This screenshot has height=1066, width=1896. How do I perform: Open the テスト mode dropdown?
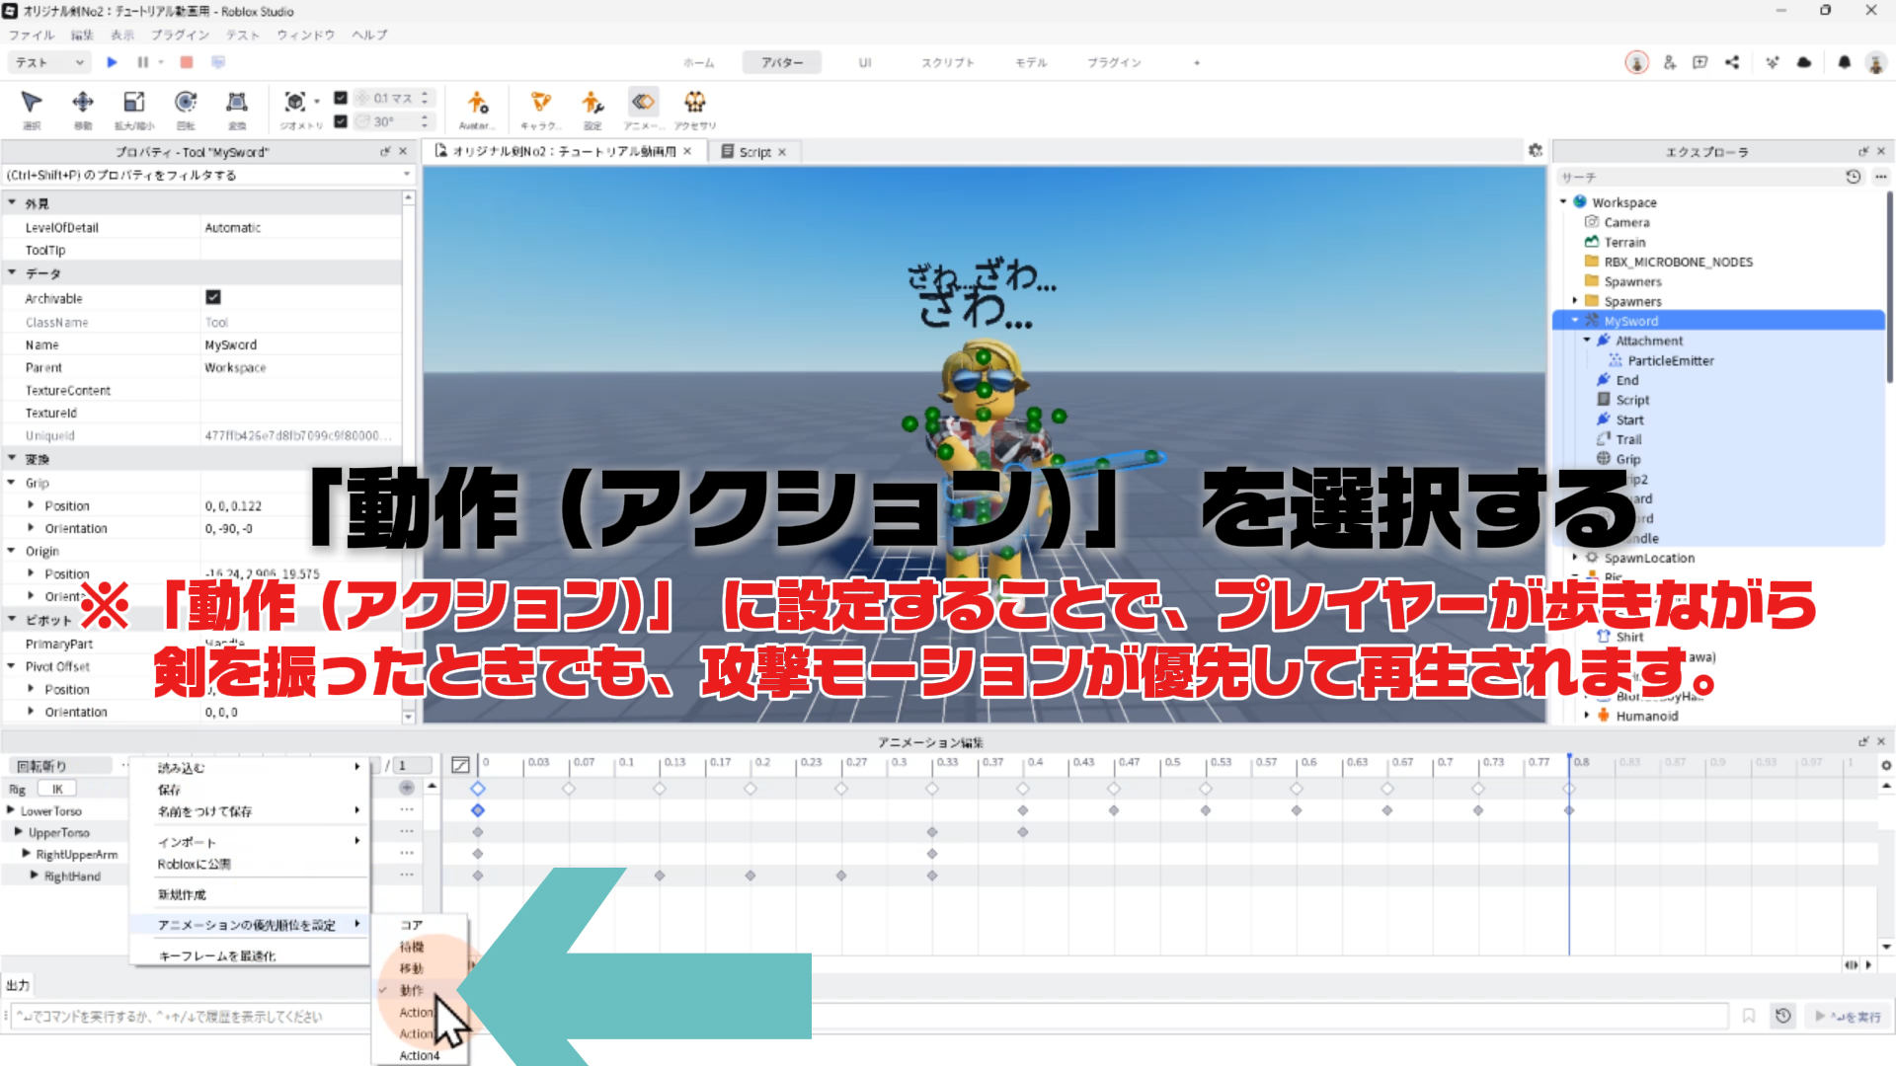tap(50, 62)
